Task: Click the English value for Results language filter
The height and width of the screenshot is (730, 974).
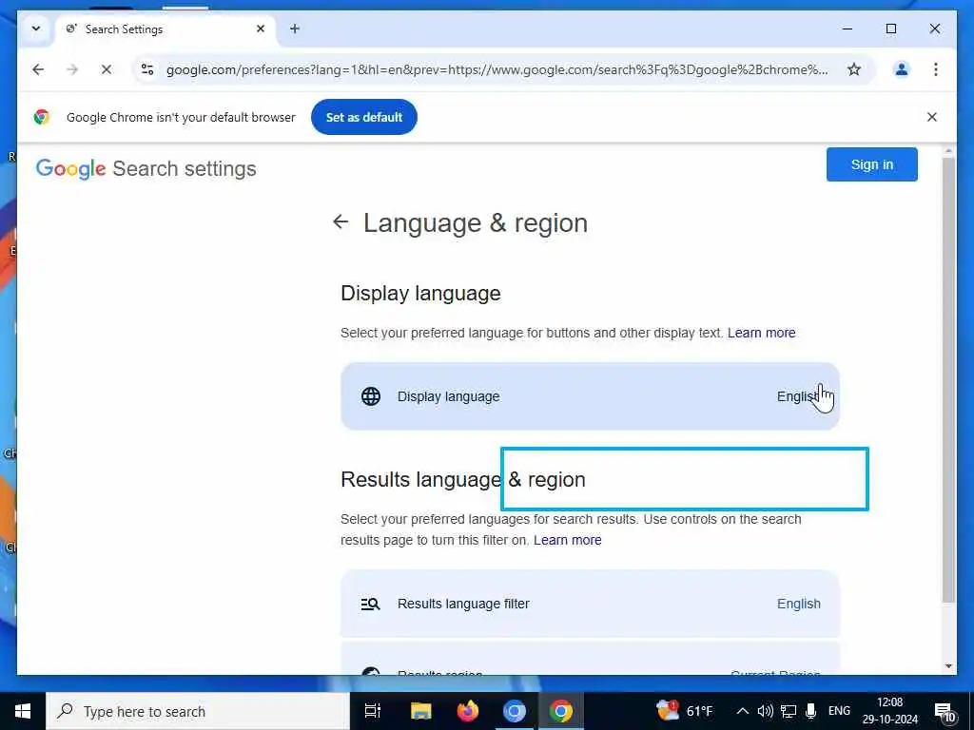Action: 798,604
